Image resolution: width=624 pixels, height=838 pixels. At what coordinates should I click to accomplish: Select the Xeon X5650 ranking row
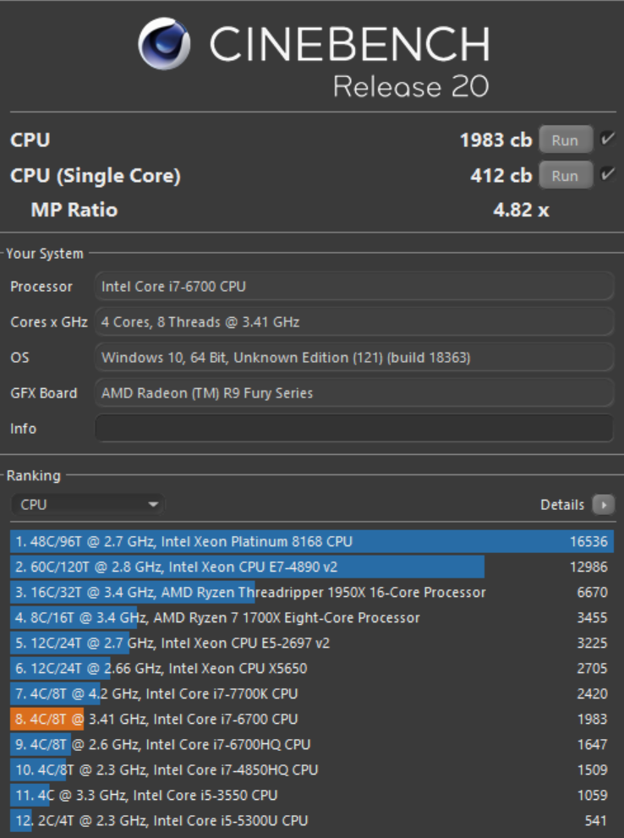[x=312, y=668]
